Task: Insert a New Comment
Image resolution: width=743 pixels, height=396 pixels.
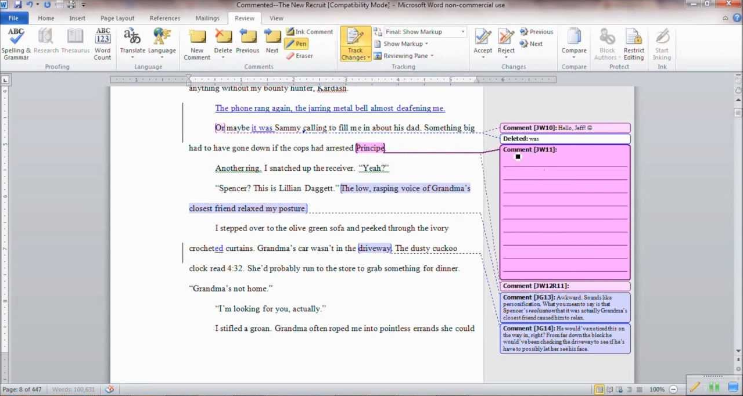Action: [197, 44]
